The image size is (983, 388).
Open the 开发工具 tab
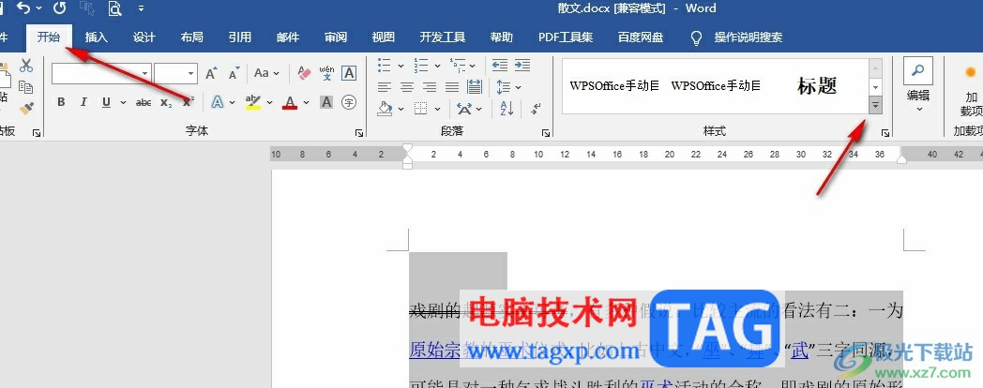click(x=443, y=37)
